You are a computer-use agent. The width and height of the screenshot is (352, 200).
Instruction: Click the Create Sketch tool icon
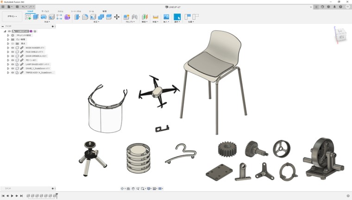pos(28,17)
